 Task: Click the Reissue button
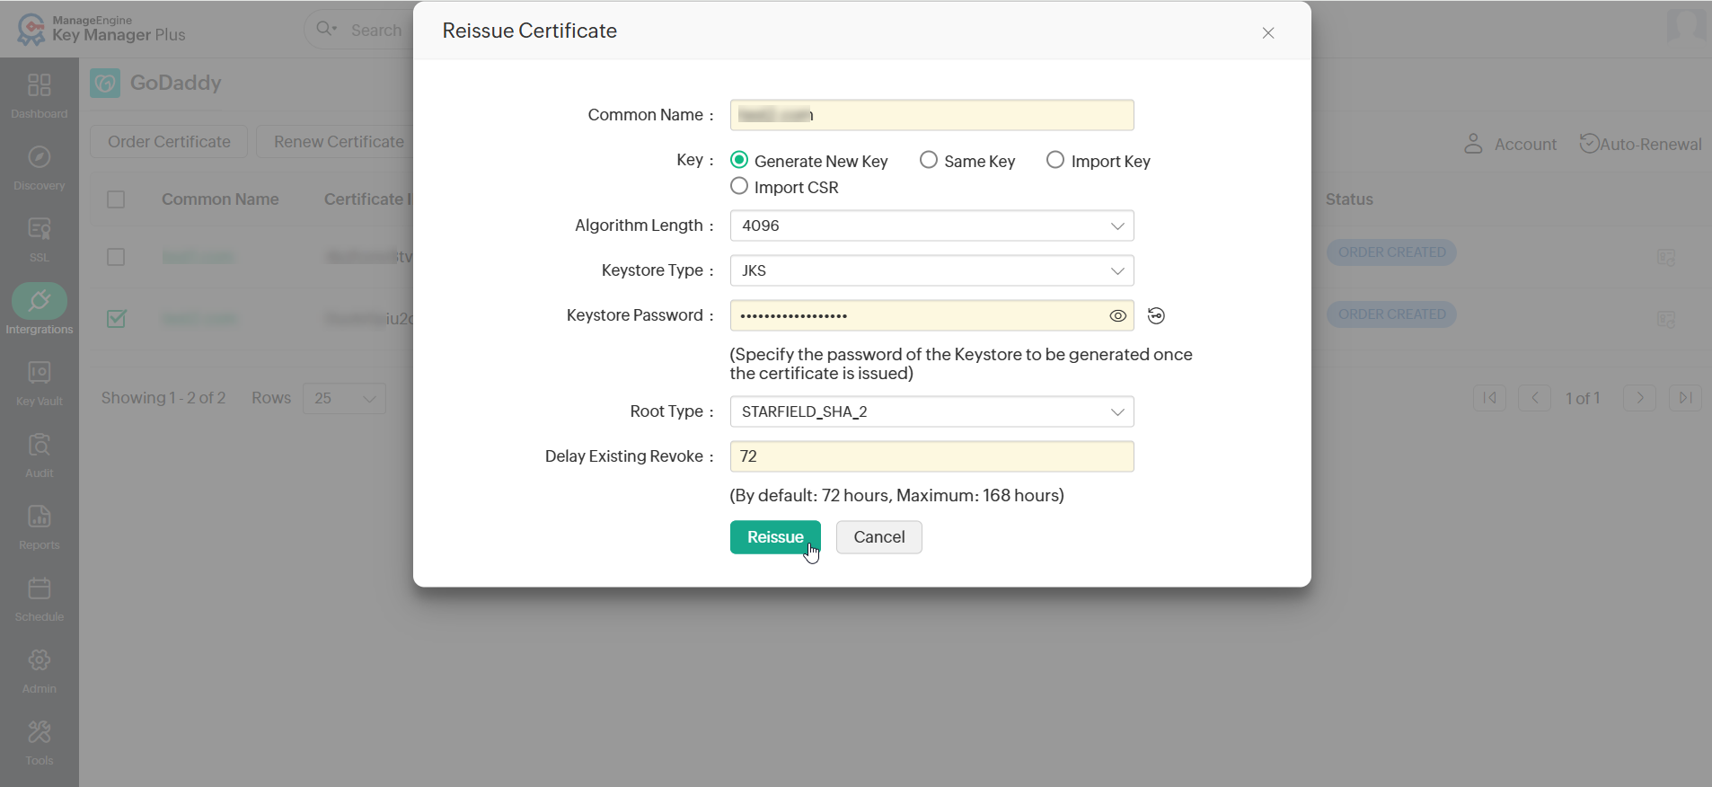775,537
